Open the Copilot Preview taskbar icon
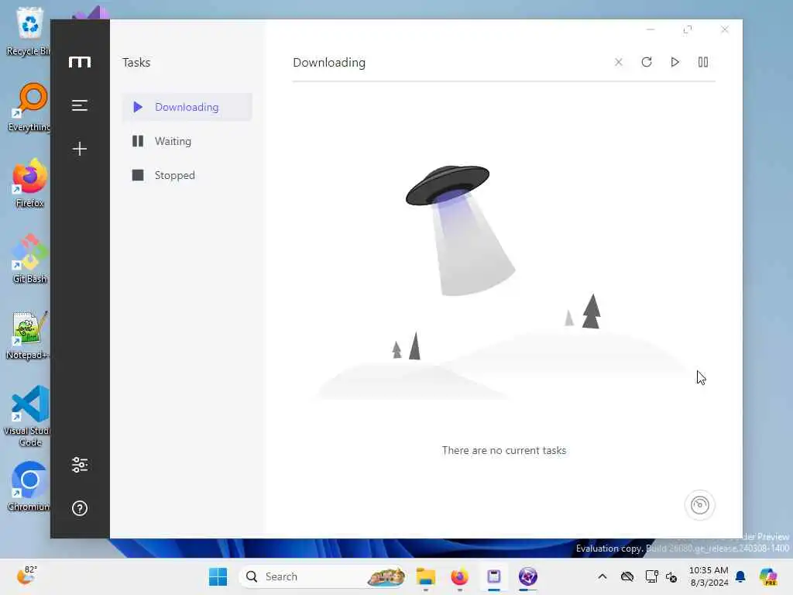The width and height of the screenshot is (793, 595). click(768, 576)
